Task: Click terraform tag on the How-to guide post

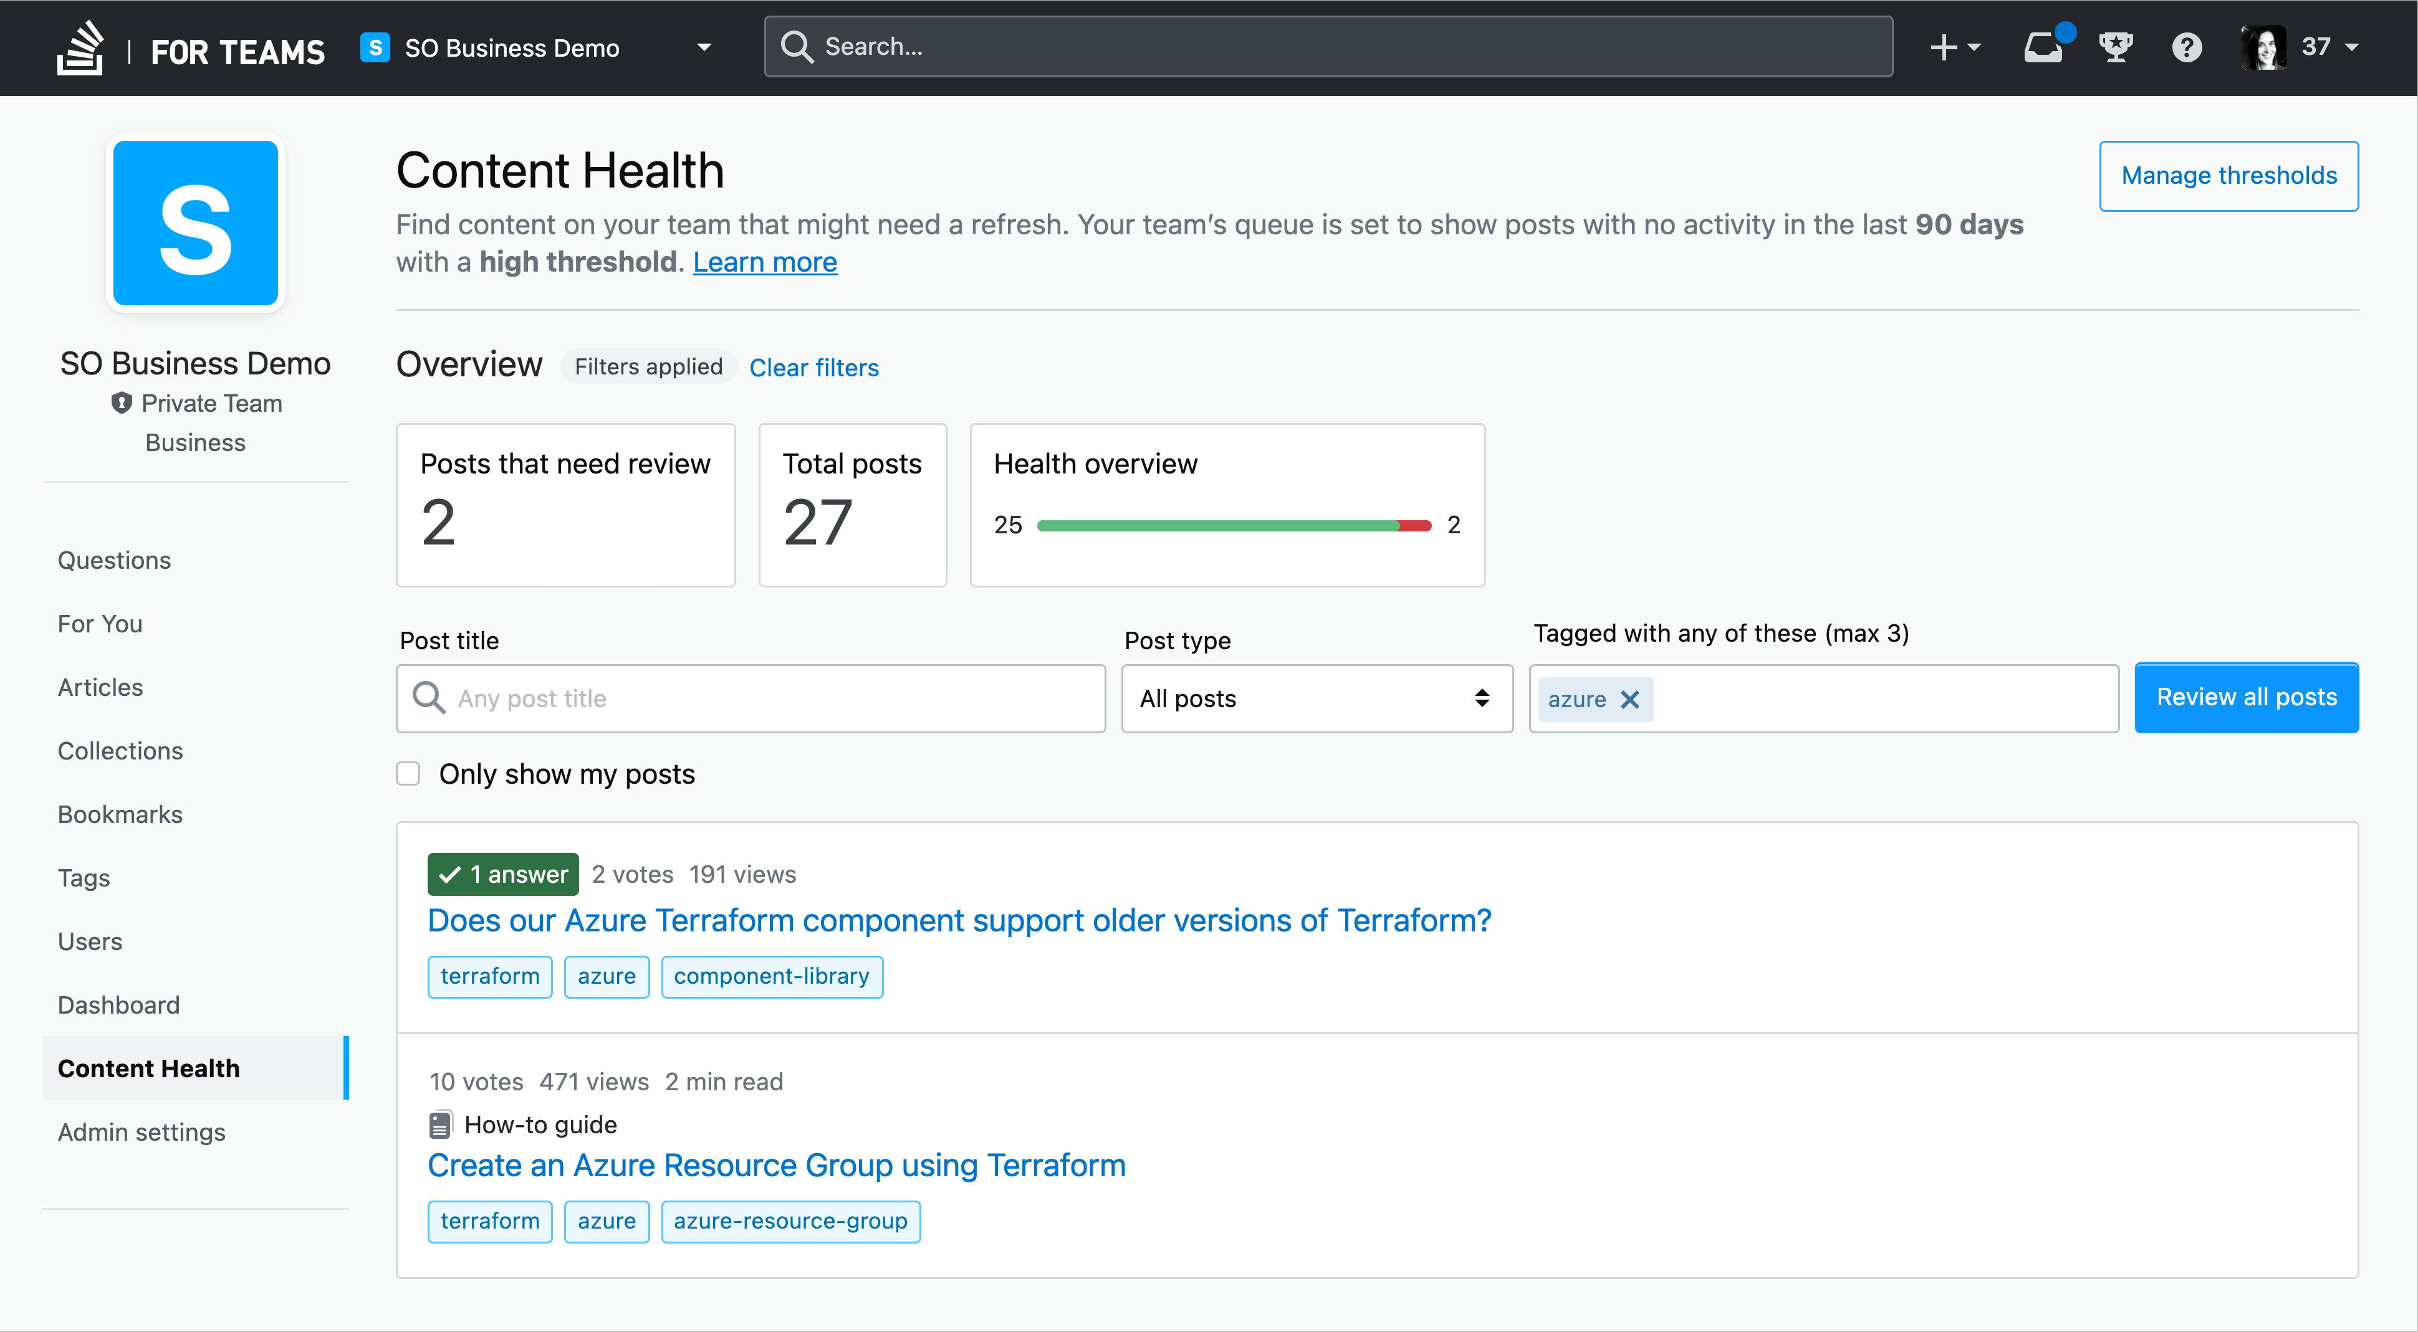Action: coord(490,1221)
